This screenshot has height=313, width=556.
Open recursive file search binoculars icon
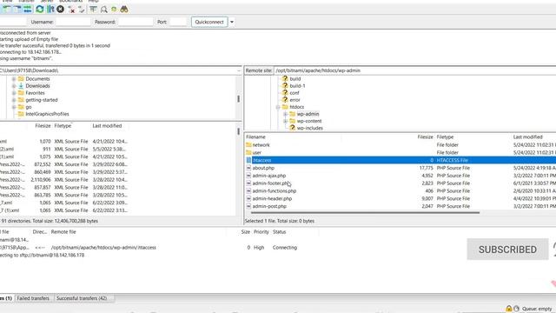click(x=124, y=10)
